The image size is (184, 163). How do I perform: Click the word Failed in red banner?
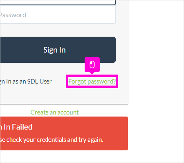[22, 127]
